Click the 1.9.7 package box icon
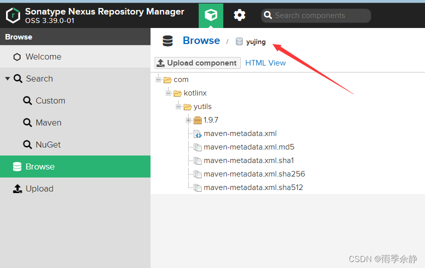The width and height of the screenshot is (425, 268). point(198,120)
